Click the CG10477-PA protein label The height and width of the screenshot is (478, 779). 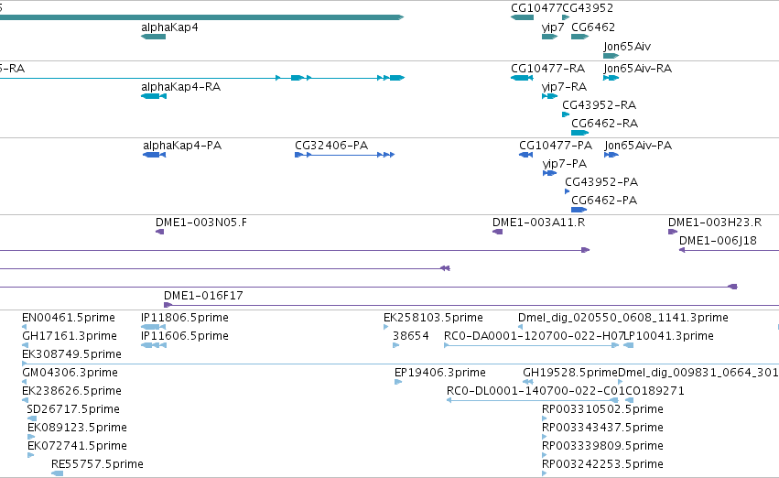point(556,146)
